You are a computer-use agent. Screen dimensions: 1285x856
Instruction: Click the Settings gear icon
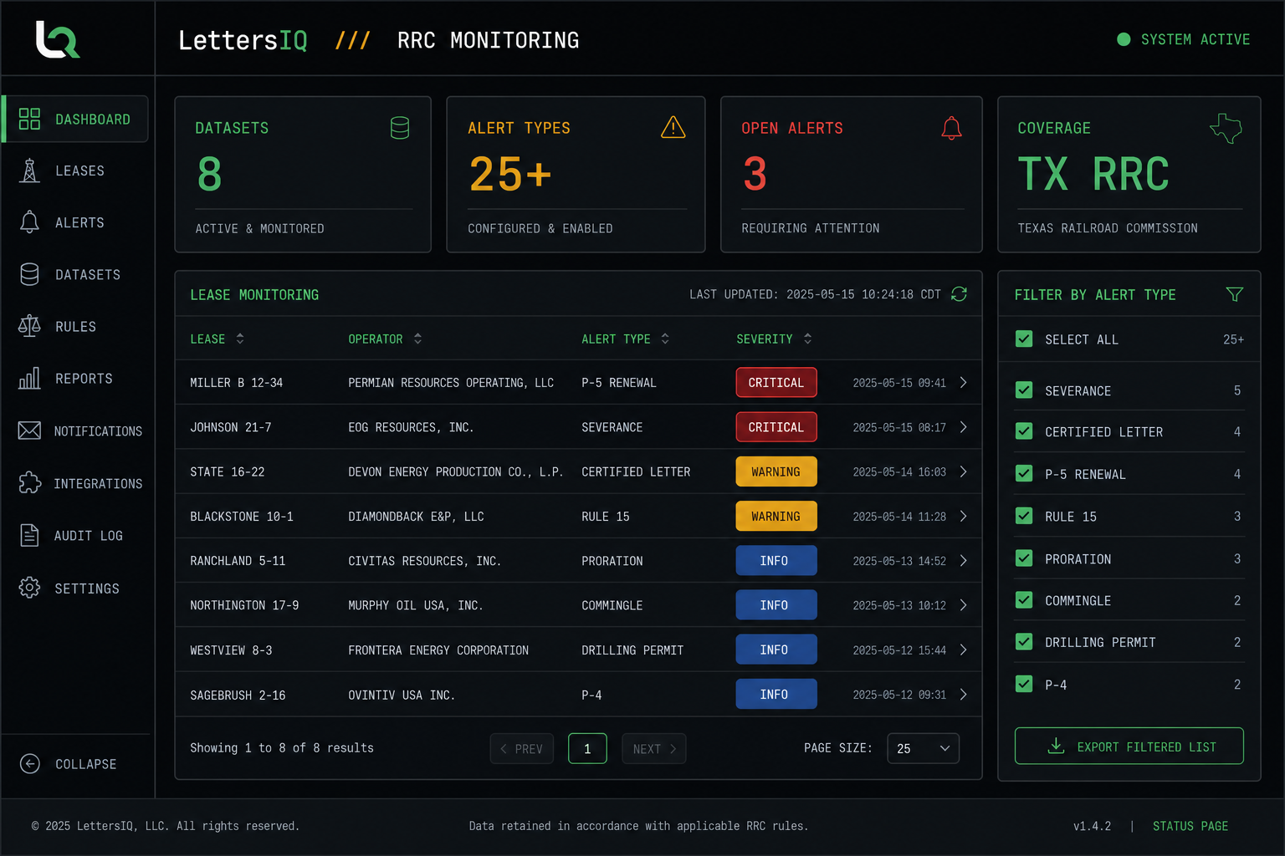click(29, 588)
